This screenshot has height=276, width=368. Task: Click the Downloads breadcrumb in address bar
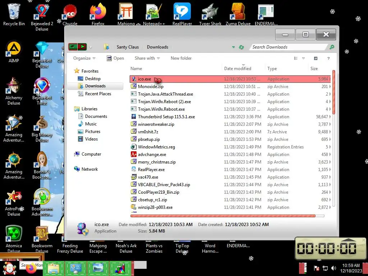(157, 47)
